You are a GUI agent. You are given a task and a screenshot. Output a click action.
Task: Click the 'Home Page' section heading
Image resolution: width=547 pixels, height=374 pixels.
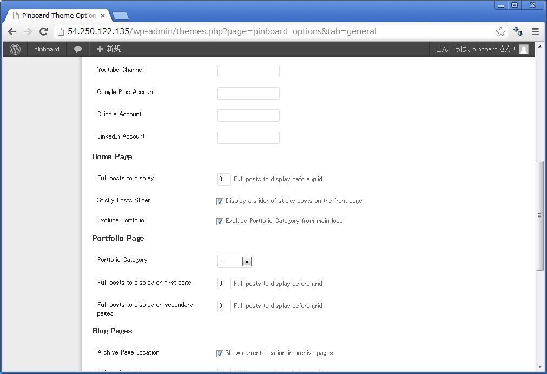point(112,156)
